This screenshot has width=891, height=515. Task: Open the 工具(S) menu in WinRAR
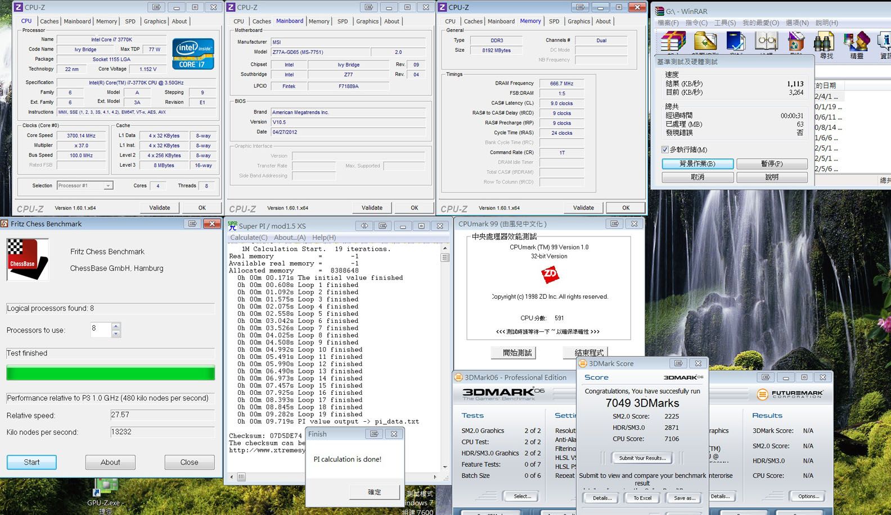pyautogui.click(x=725, y=23)
